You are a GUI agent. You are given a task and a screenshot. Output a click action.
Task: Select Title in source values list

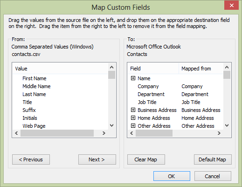[x=27, y=102]
